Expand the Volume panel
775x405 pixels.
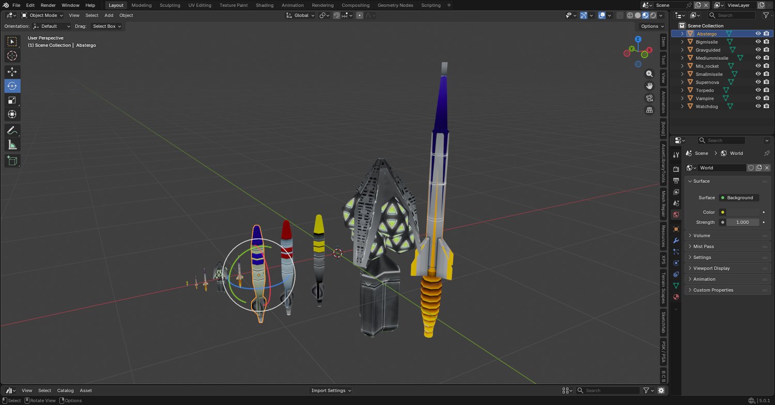(728, 236)
